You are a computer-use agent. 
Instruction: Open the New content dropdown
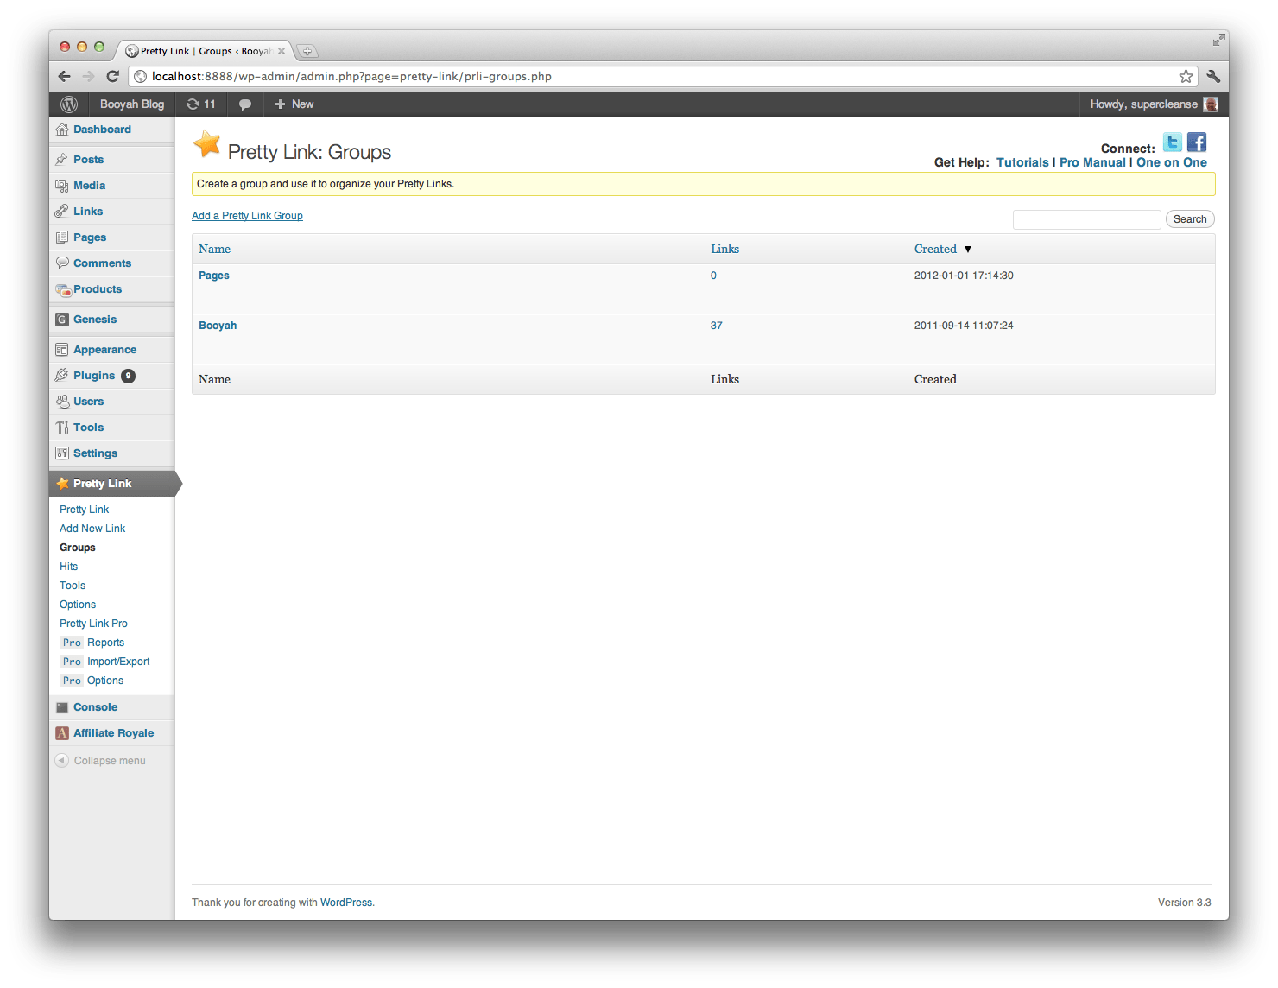pyautogui.click(x=294, y=104)
